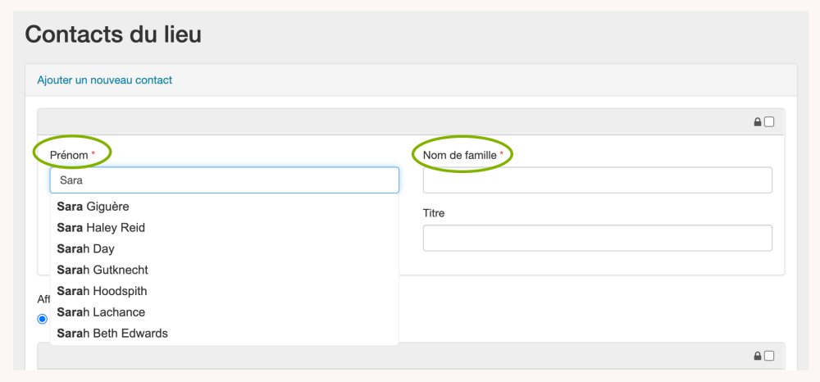This screenshot has width=820, height=382.
Task: Tick the checkbox in the second contact header
Action: point(769,356)
